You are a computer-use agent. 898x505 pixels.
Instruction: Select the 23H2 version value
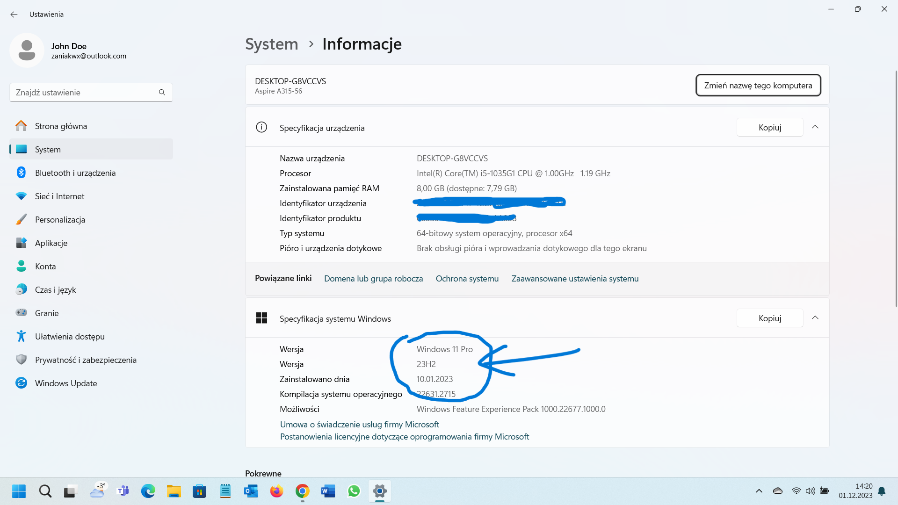pos(426,364)
